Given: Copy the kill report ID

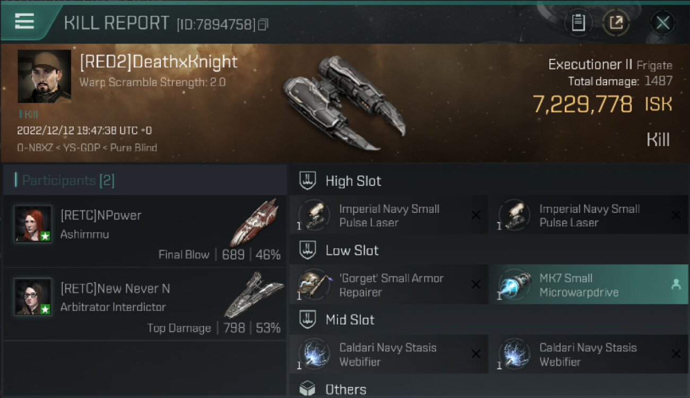Looking at the screenshot, I should (263, 24).
